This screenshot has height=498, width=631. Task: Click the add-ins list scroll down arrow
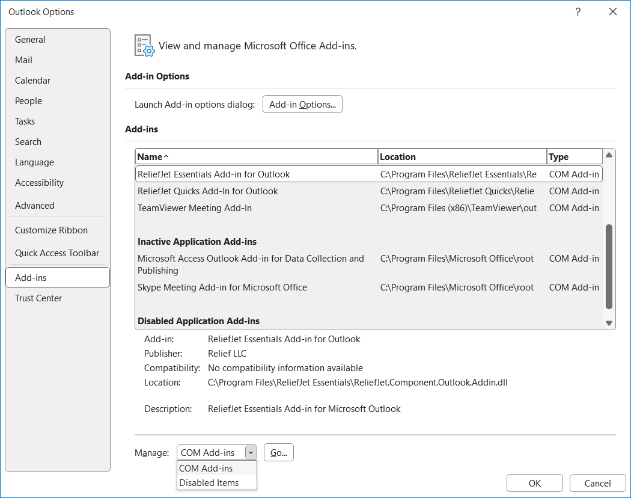click(x=609, y=323)
